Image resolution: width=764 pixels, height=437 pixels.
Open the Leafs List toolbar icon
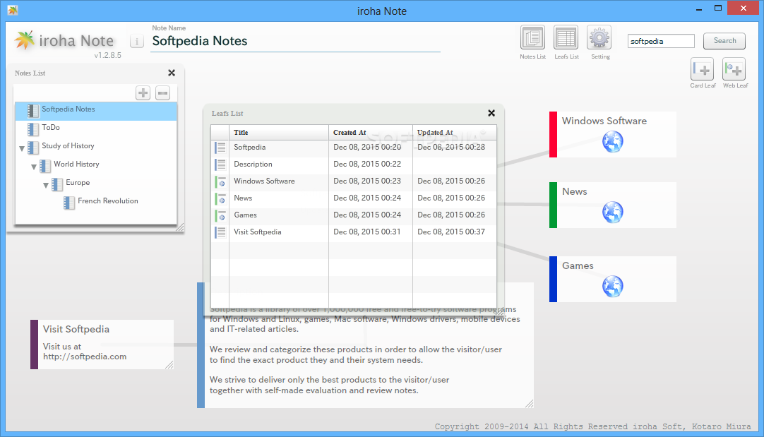coord(566,37)
